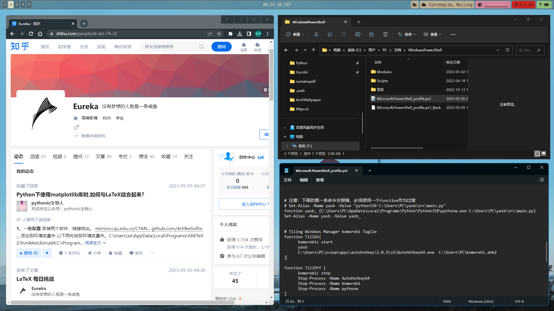Bookmark the Zhihu page with the star icon
This screenshot has width=554, height=311.
pos(219,34)
